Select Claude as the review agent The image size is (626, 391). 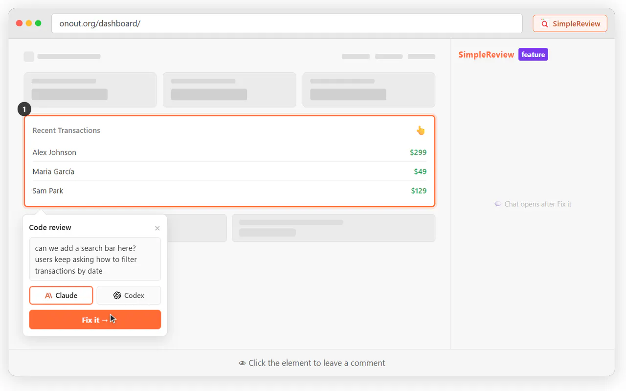pyautogui.click(x=61, y=295)
